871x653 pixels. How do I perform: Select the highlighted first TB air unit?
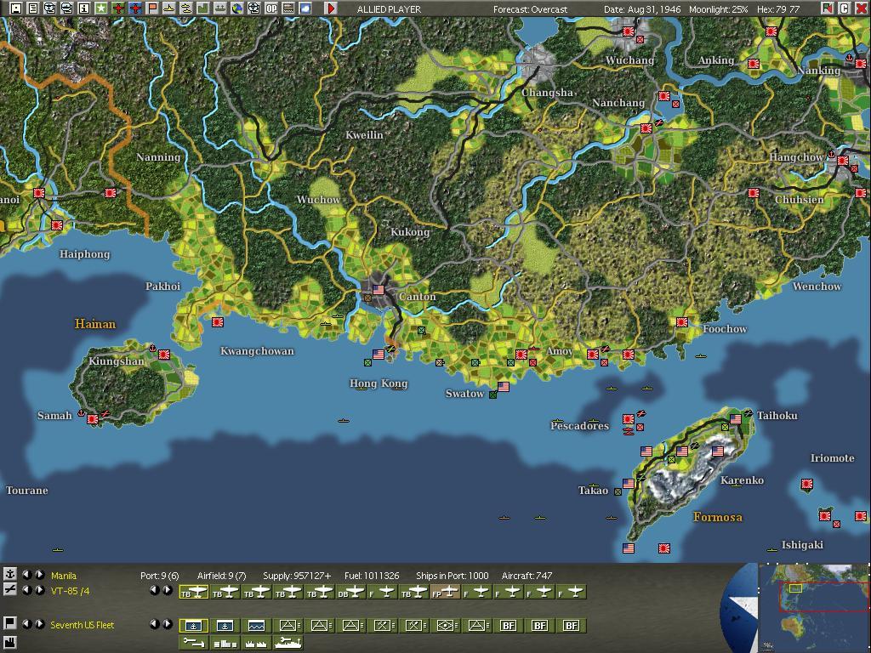click(193, 593)
